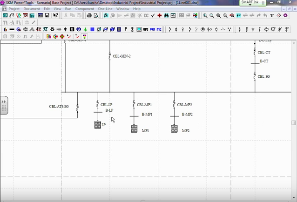Open the Run menu
The width and height of the screenshot is (297, 202).
[x=68, y=9]
